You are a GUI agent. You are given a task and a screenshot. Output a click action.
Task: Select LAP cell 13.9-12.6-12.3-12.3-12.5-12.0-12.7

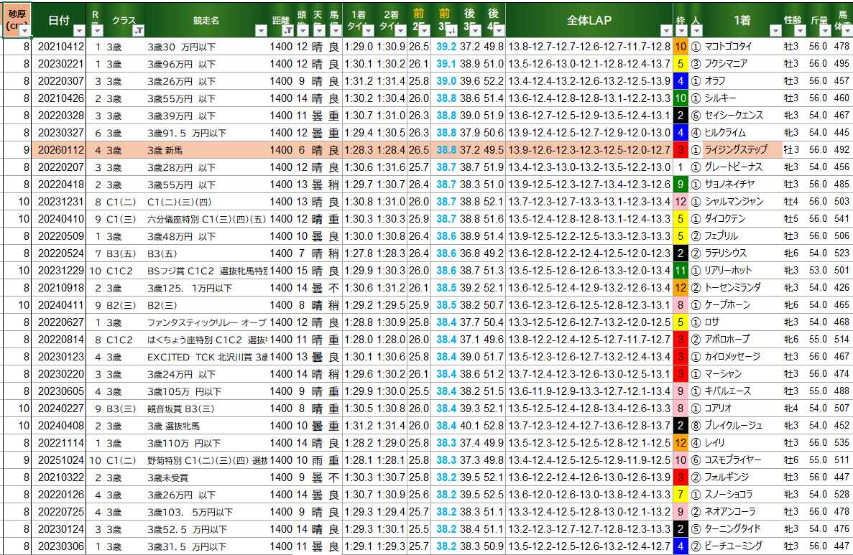(x=589, y=150)
